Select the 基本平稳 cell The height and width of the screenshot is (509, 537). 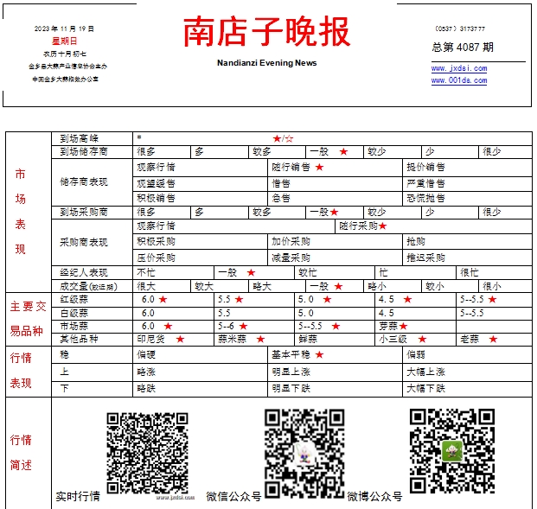click(x=335, y=354)
